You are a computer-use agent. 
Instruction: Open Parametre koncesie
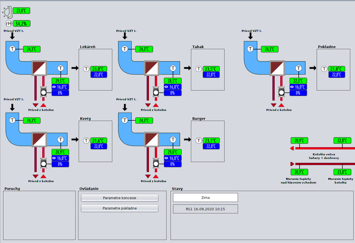[x=120, y=198]
